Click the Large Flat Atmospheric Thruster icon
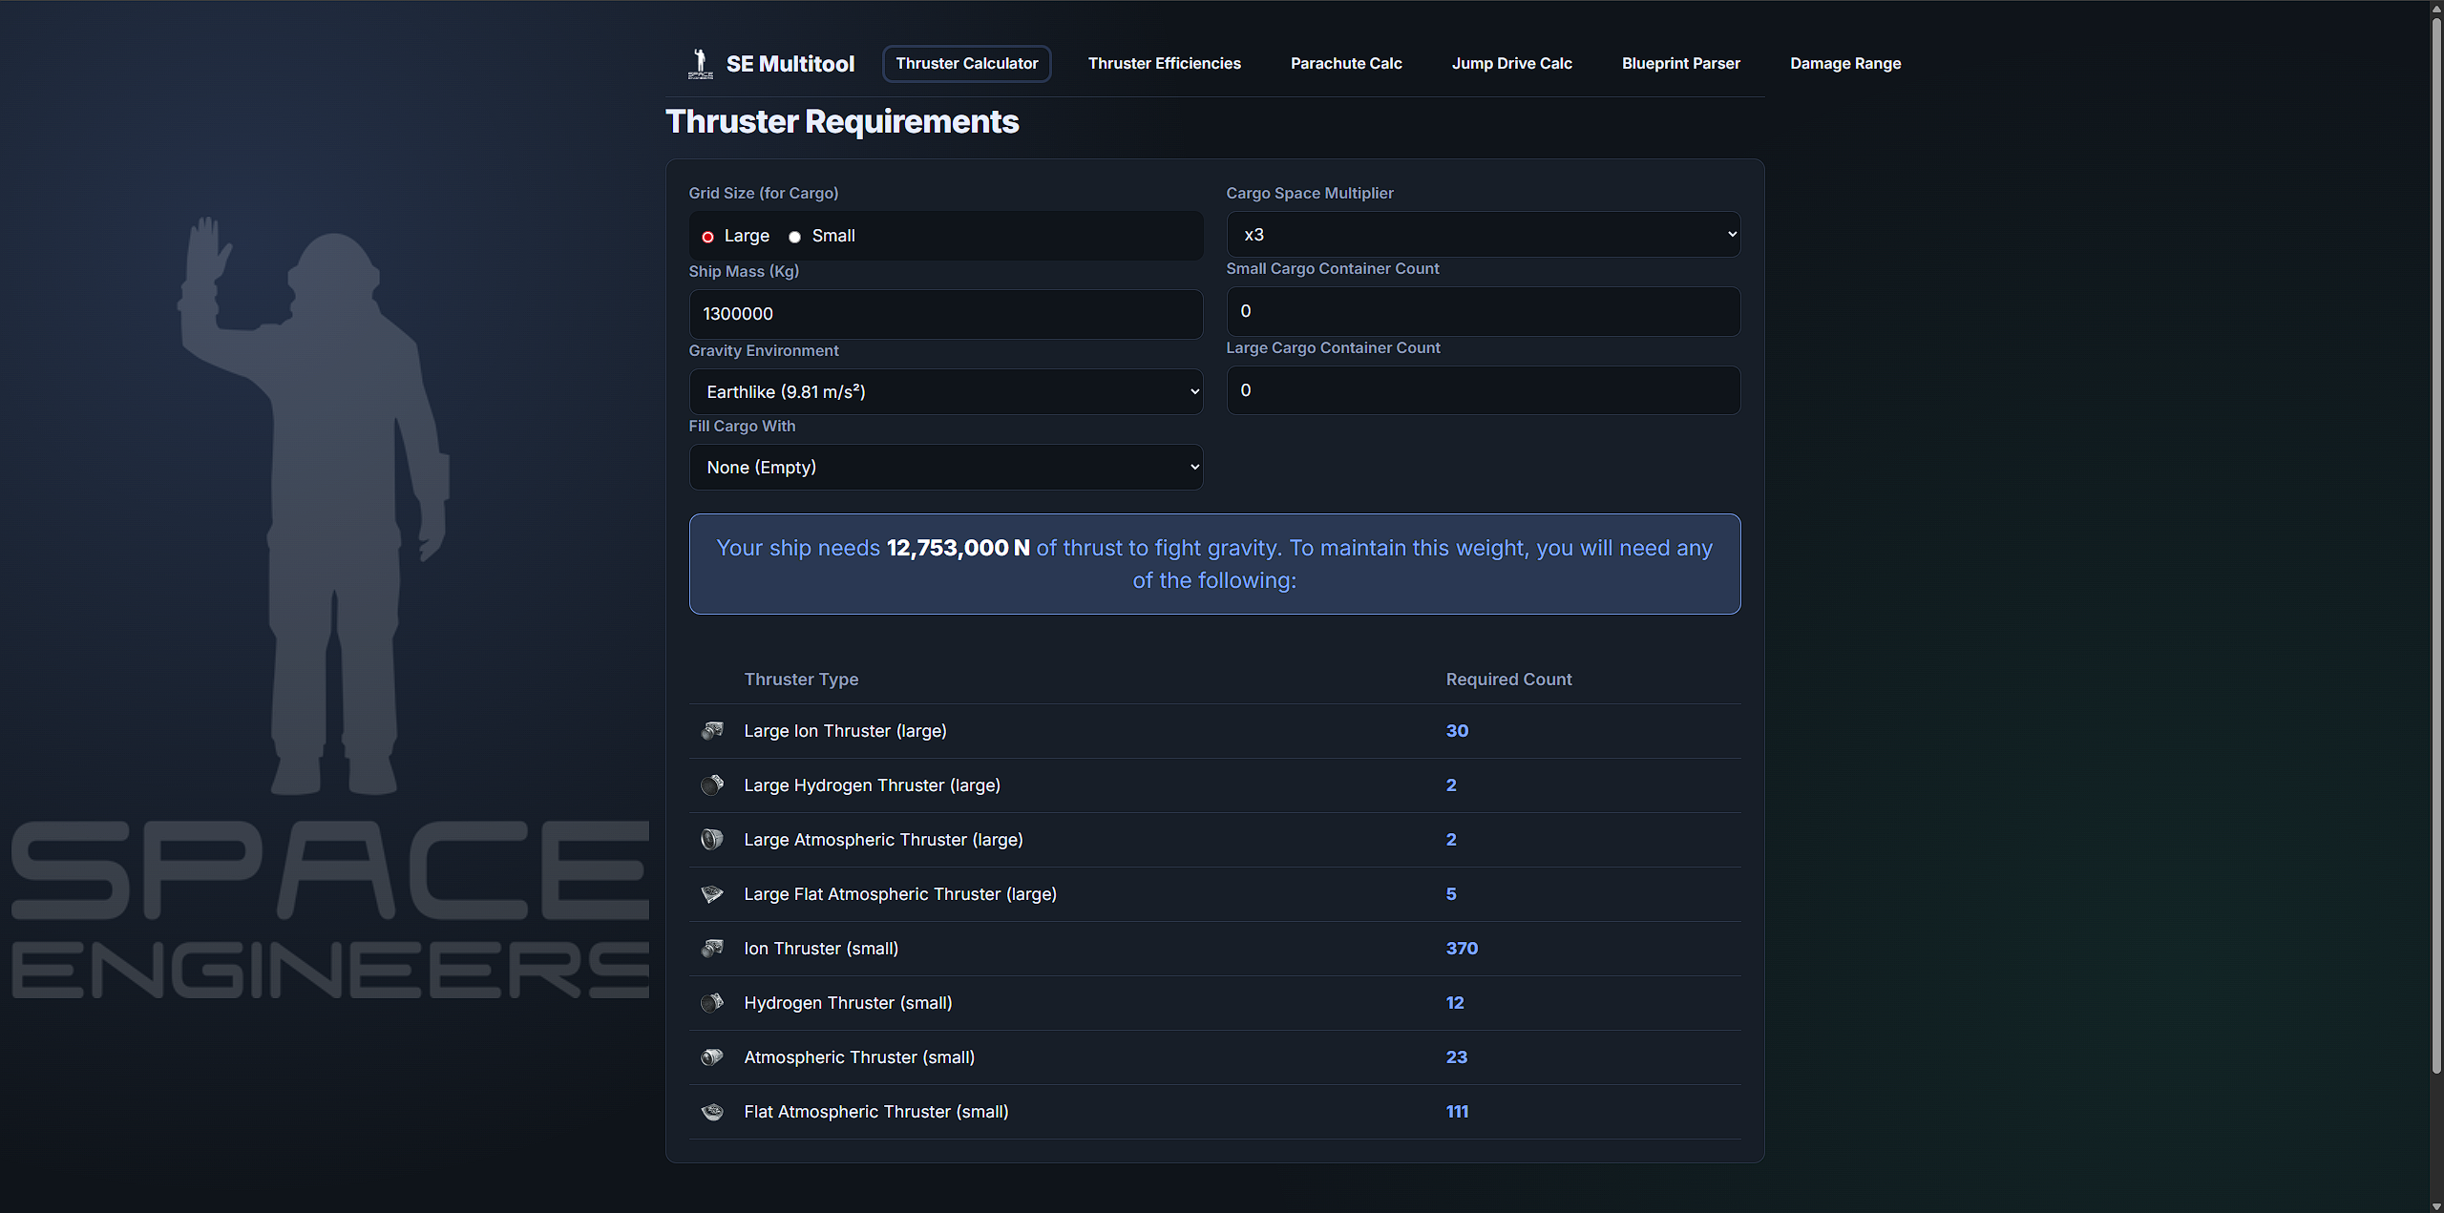 click(712, 894)
